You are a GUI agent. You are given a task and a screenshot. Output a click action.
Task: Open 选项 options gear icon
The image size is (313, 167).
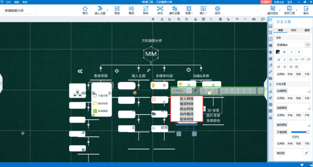tap(217, 9)
